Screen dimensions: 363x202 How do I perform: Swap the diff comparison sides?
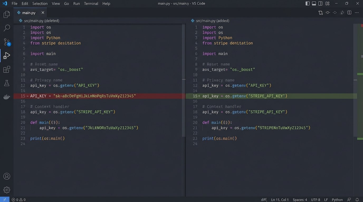pos(320,12)
